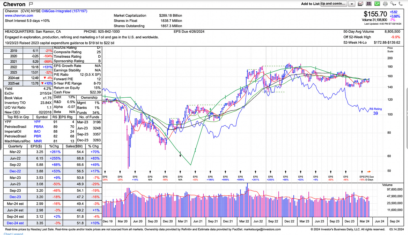Open the YPF symbol link

coord(37,122)
